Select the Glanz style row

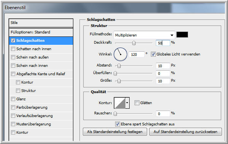[41, 99]
